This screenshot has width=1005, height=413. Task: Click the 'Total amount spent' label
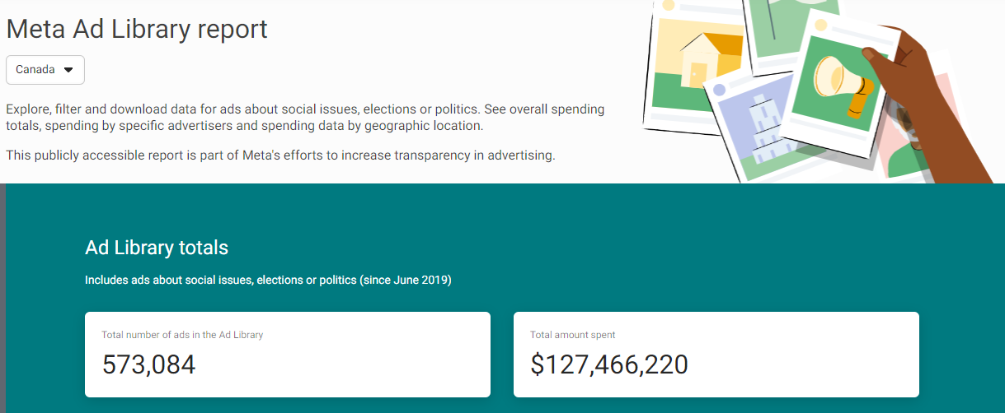(x=572, y=335)
